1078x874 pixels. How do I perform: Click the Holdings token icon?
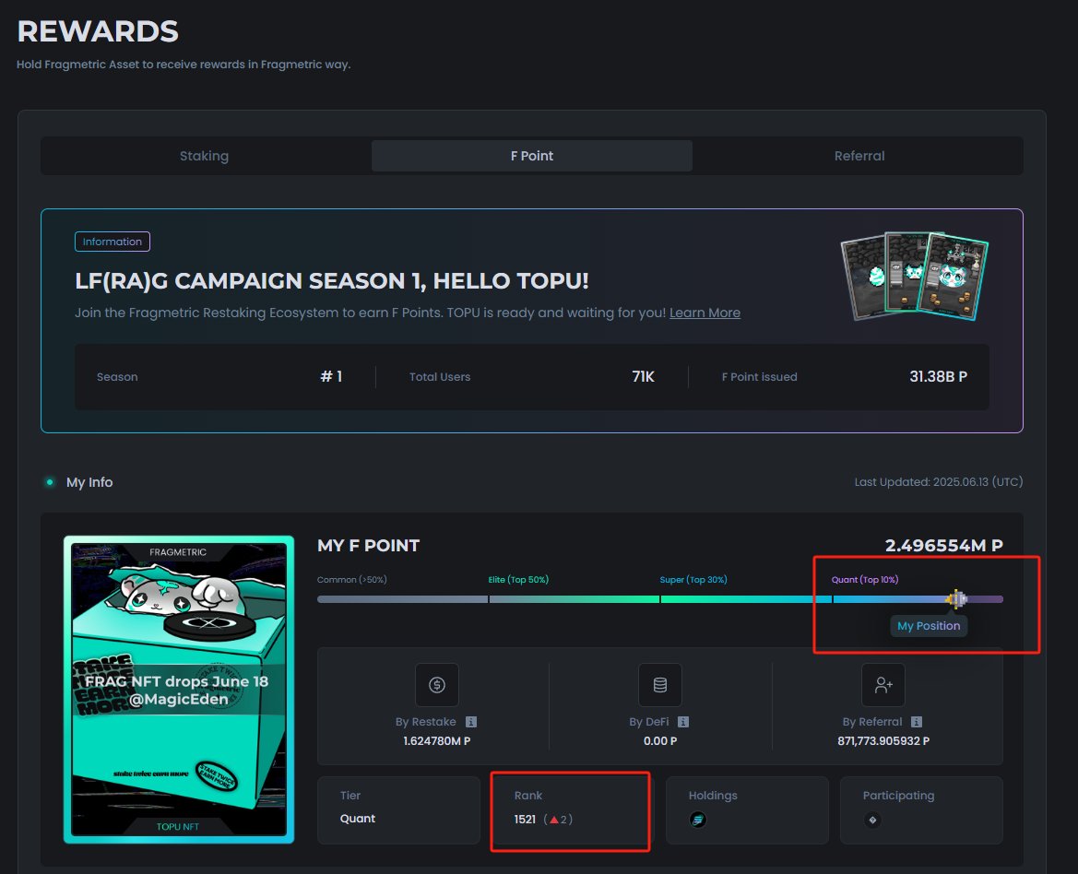pyautogui.click(x=698, y=820)
